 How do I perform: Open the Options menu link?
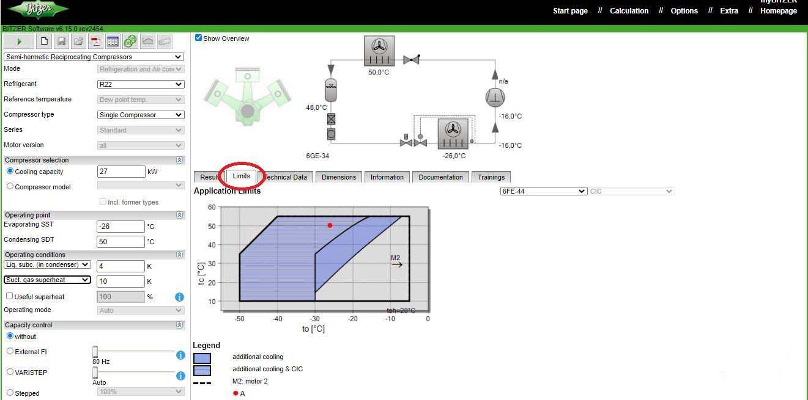[x=684, y=10]
